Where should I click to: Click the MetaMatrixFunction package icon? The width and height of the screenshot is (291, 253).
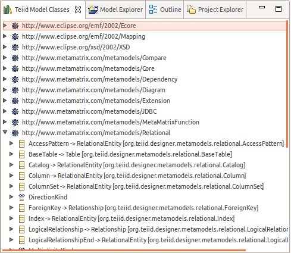[15, 122]
